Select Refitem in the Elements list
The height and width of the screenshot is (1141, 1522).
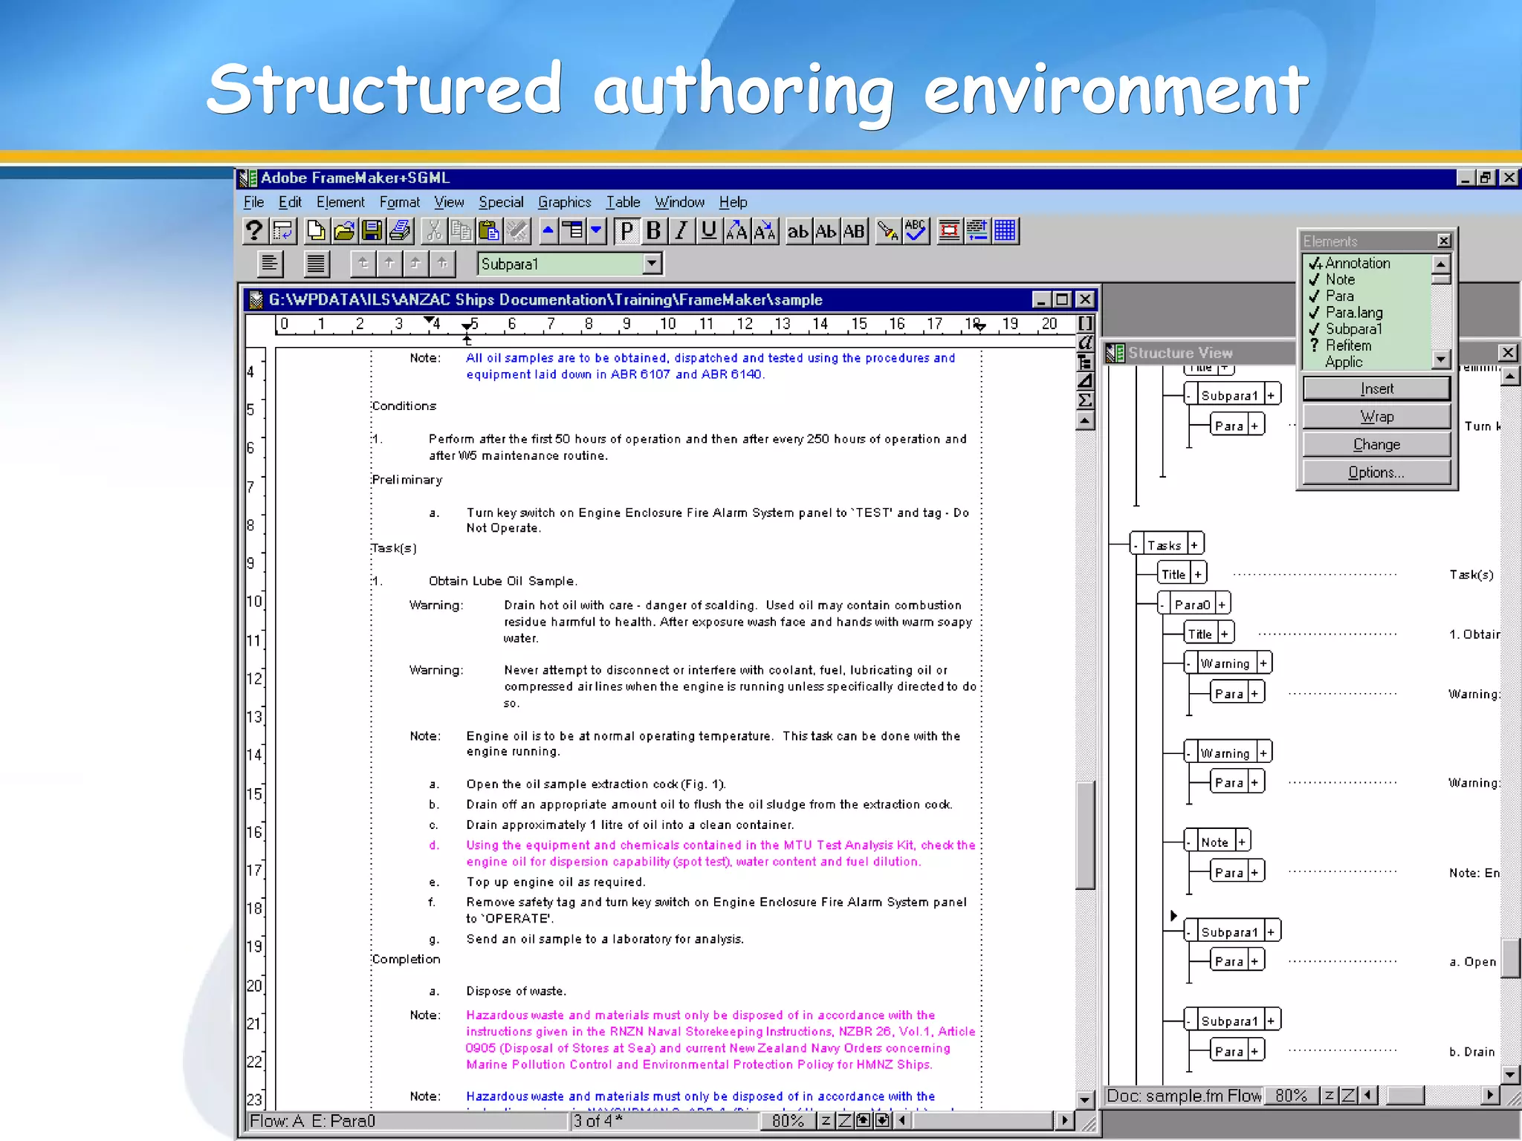pos(1348,345)
